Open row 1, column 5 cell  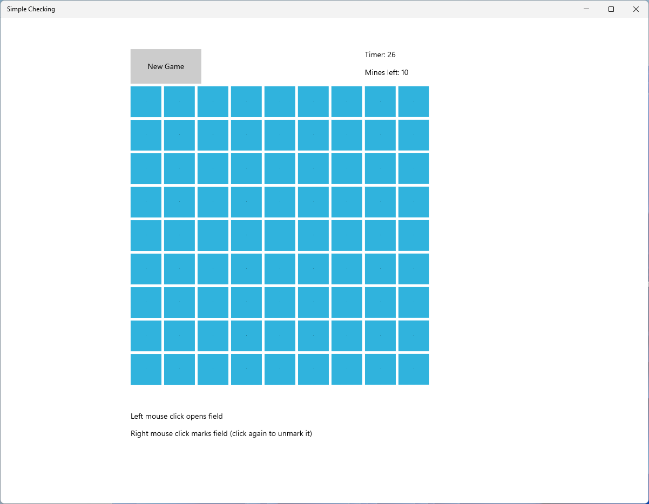280,101
